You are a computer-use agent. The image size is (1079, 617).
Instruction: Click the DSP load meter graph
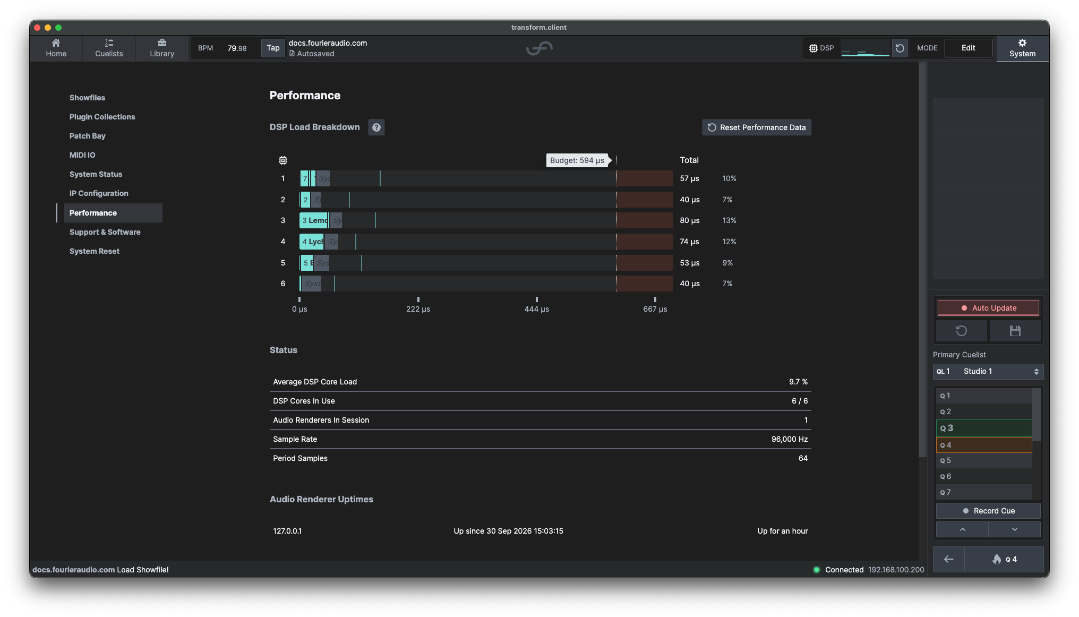[x=865, y=48]
